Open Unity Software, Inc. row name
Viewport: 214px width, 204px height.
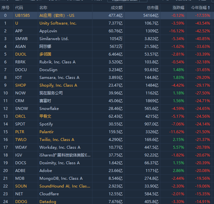[x=58, y=23]
